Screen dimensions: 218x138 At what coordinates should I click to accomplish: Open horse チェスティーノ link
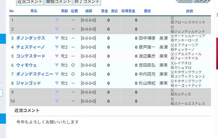[x=30, y=47]
